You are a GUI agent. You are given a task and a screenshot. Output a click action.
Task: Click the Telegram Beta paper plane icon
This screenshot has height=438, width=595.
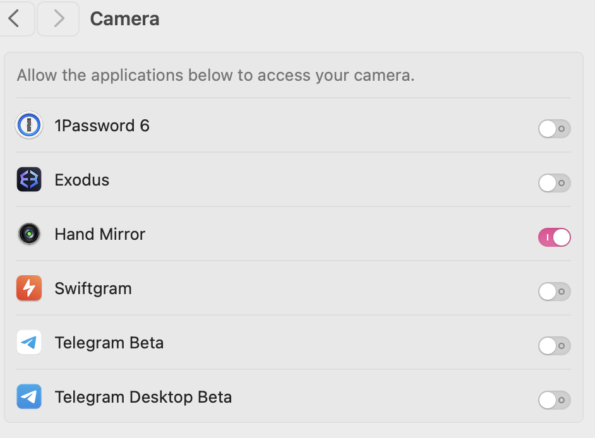(x=29, y=343)
